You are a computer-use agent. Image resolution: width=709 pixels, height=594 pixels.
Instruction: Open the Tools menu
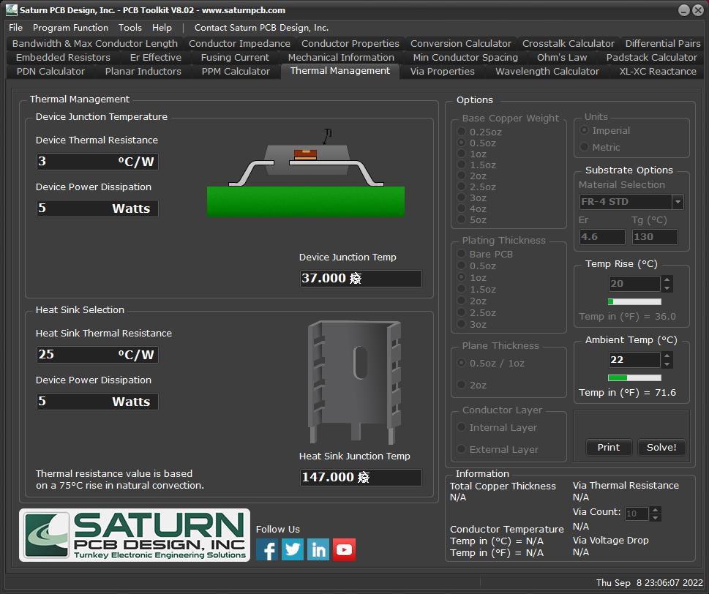coord(130,28)
